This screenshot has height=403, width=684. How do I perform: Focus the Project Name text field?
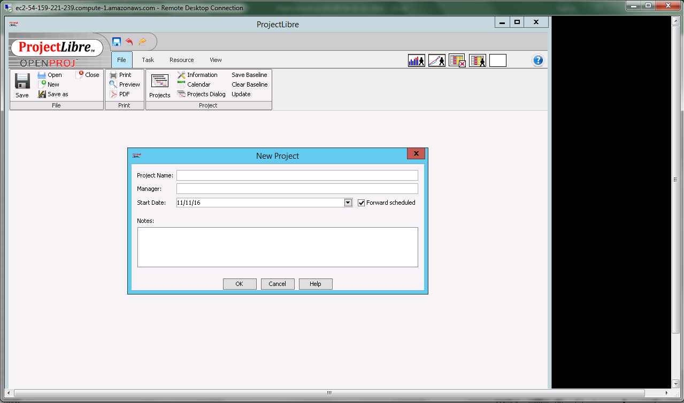click(297, 175)
